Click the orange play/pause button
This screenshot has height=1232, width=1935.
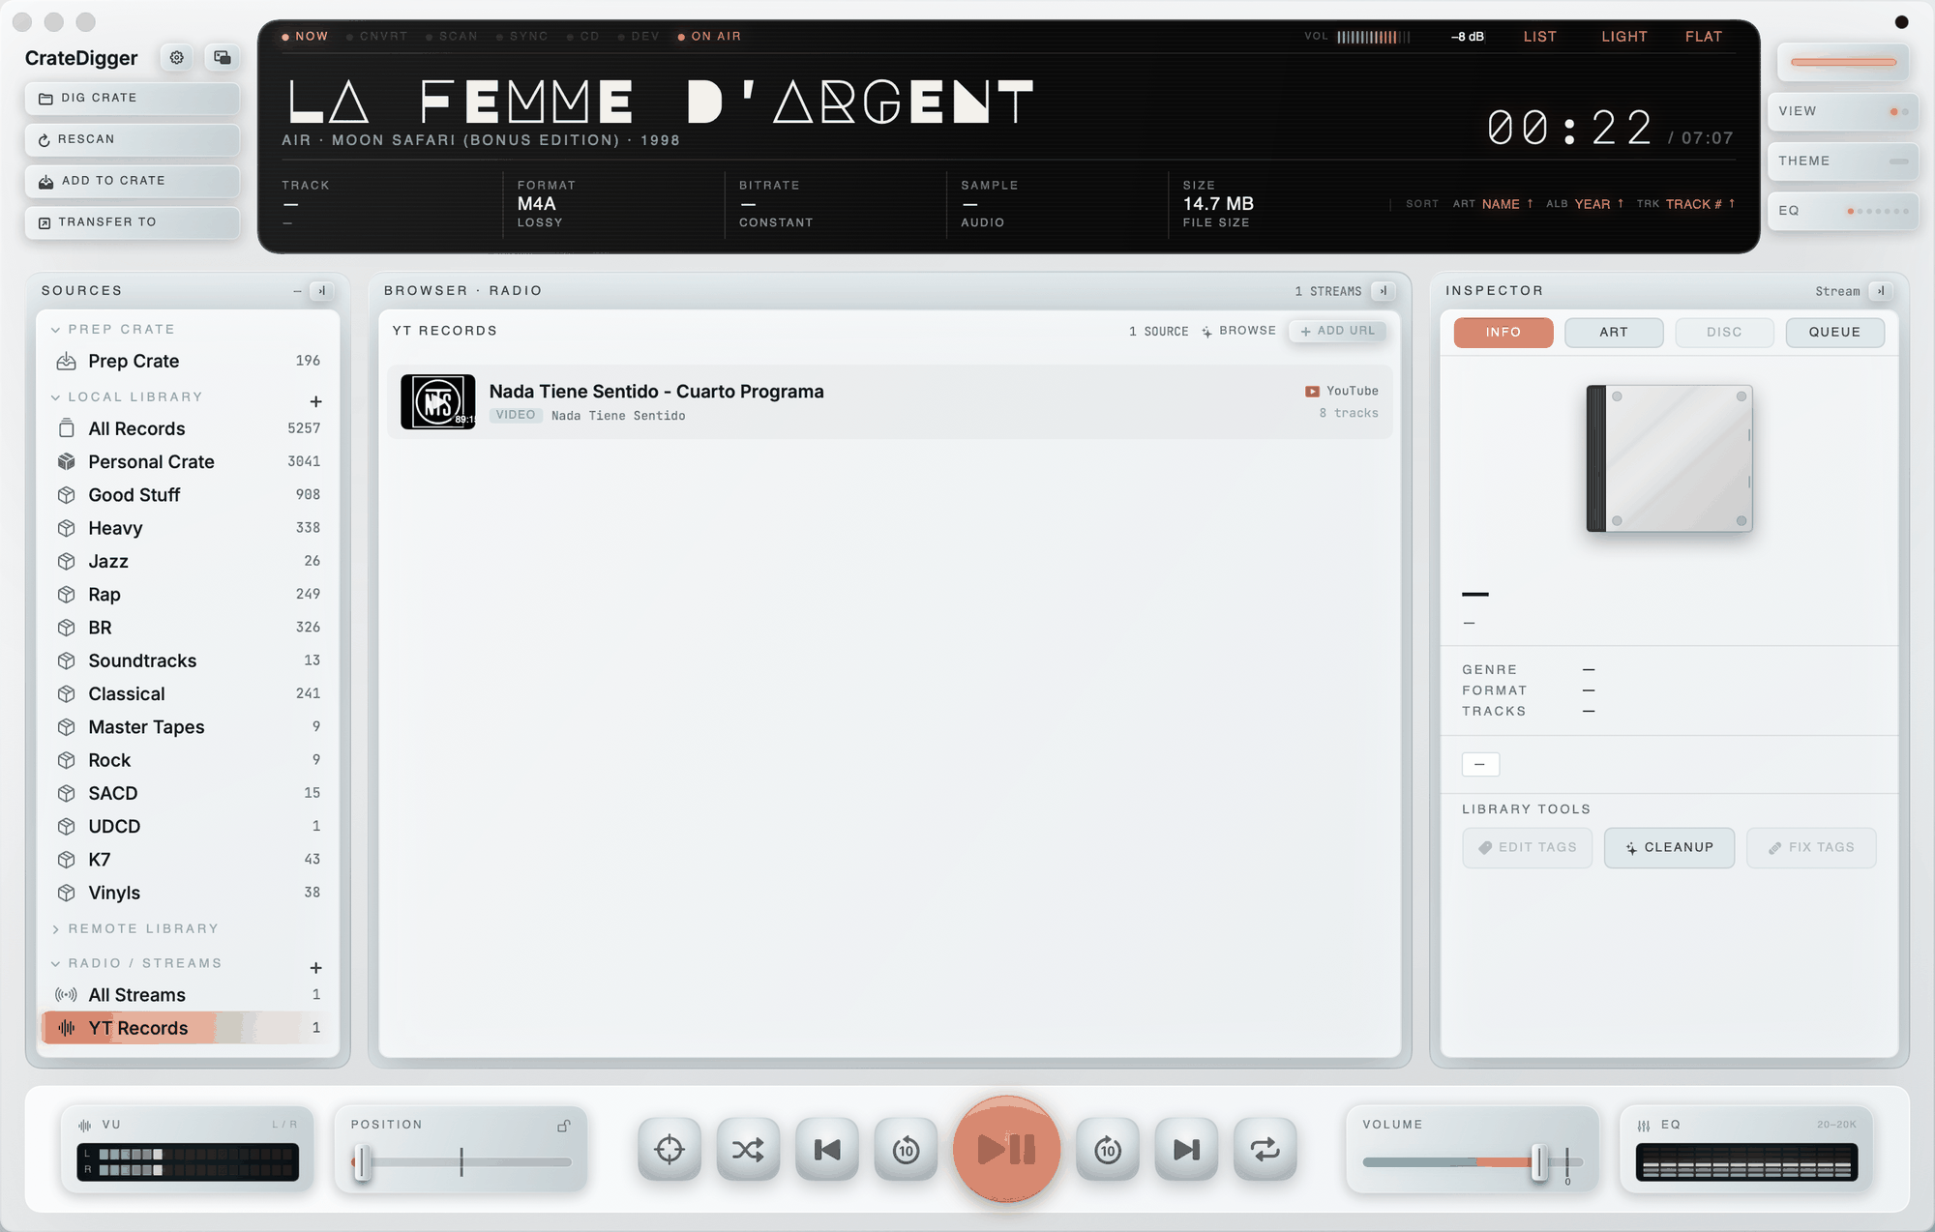(1006, 1149)
